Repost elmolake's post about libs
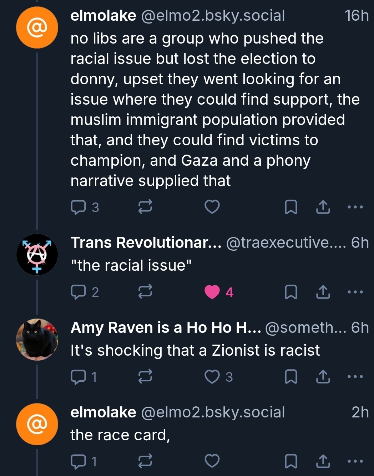This screenshot has width=374, height=476. [145, 207]
